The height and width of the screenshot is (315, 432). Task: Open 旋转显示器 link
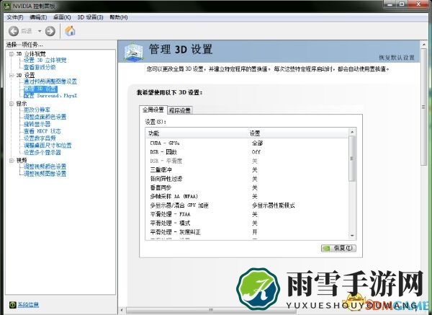(x=37, y=124)
